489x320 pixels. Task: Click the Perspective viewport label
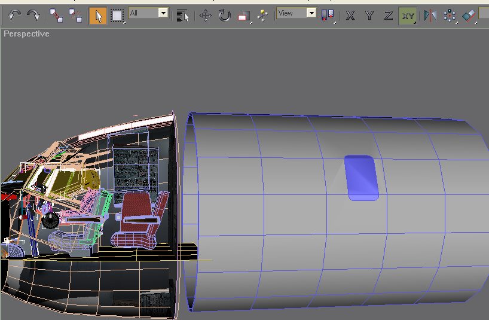coord(26,33)
